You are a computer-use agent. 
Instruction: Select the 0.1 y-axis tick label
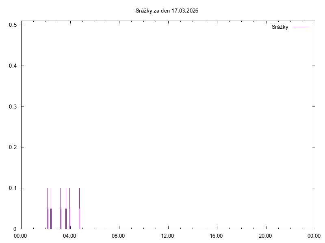pyautogui.click(x=13, y=188)
